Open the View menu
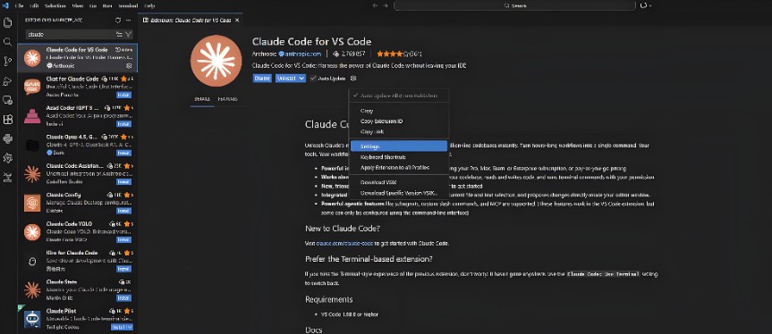The image size is (772, 334). pos(77,5)
